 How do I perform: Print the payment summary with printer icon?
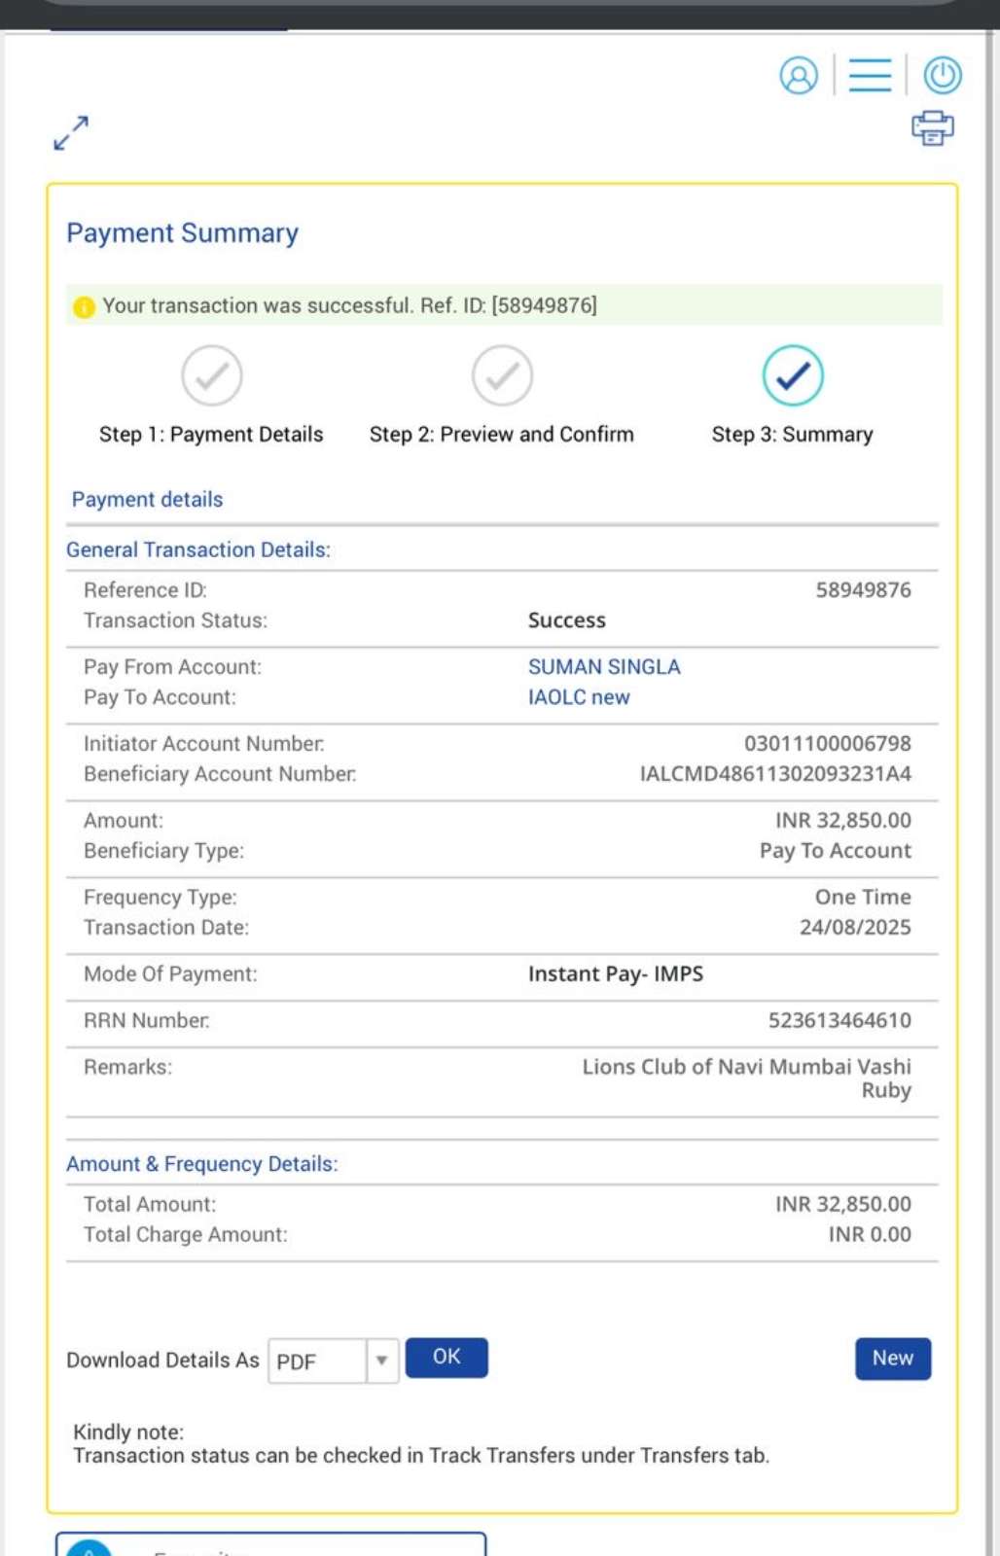932,127
